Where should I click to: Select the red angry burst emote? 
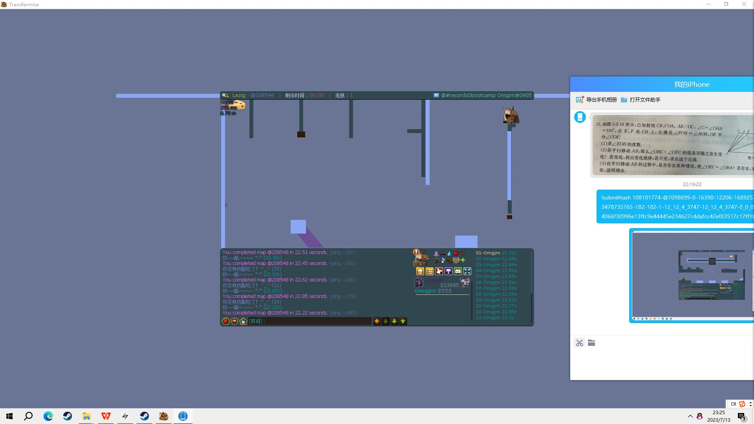[463, 254]
